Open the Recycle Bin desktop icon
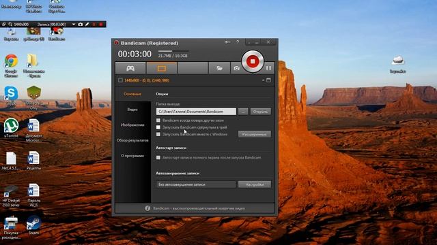 click(x=11, y=34)
